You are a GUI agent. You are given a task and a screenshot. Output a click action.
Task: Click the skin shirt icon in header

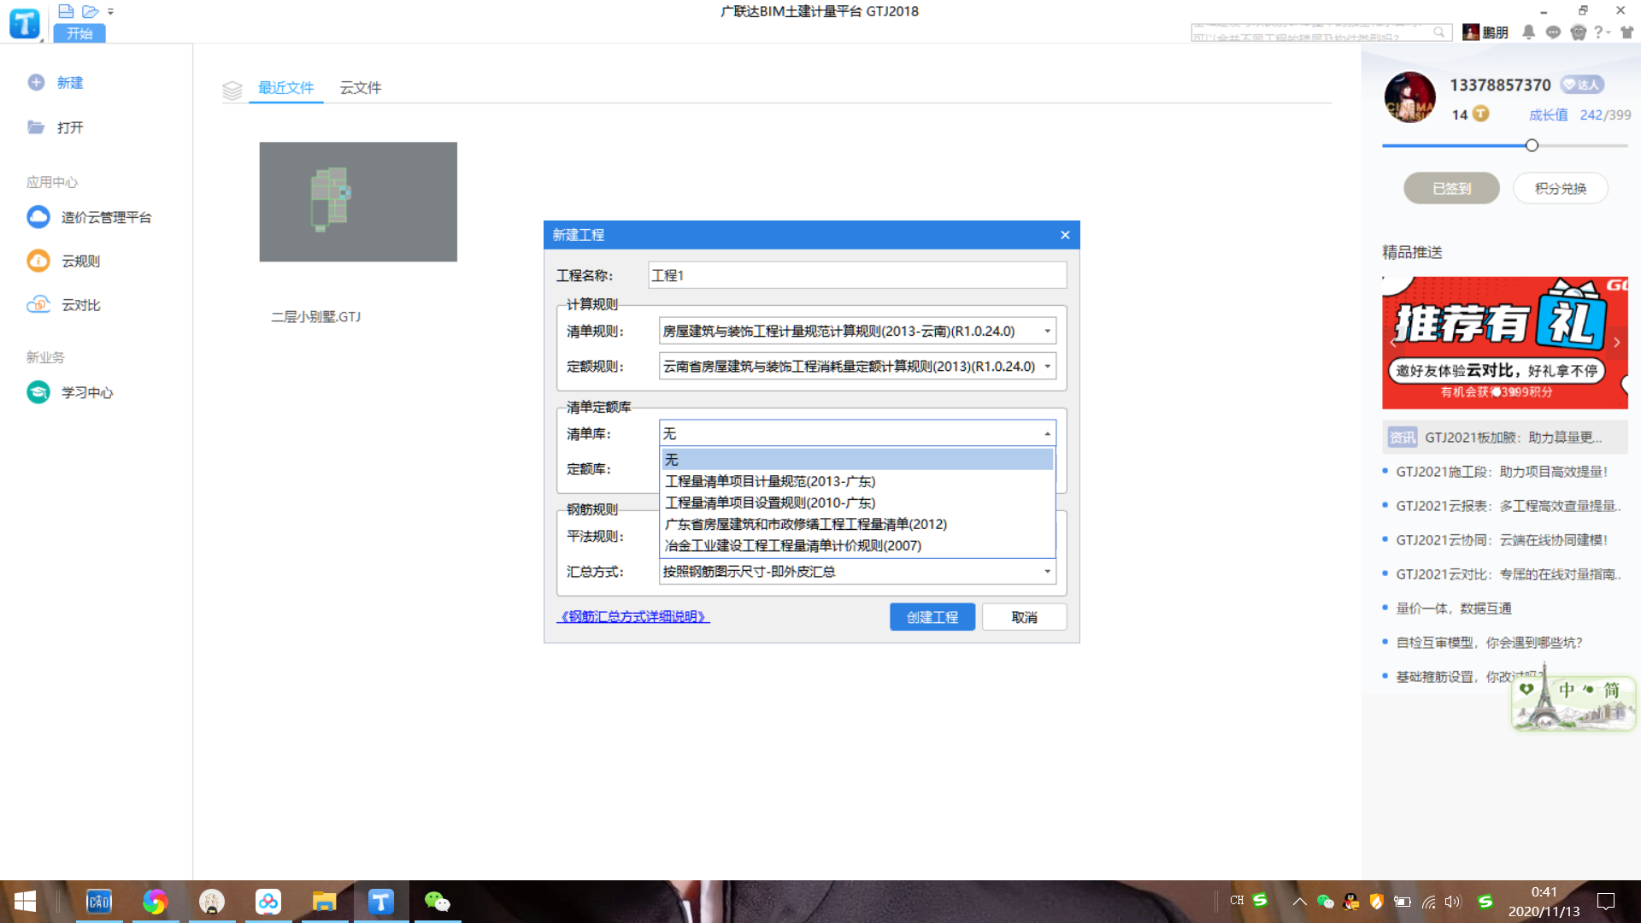coord(1626,32)
